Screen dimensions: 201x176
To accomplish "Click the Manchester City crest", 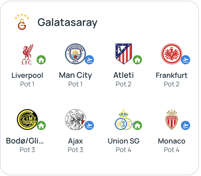I will coord(75,54).
